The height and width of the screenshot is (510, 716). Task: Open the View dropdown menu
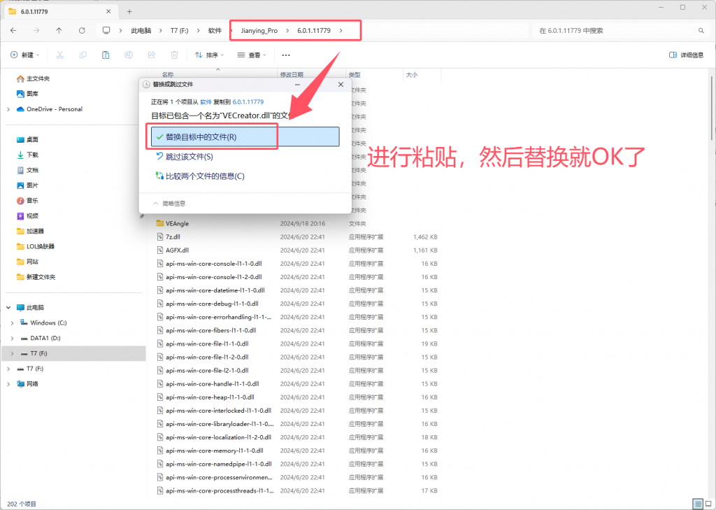(x=252, y=55)
